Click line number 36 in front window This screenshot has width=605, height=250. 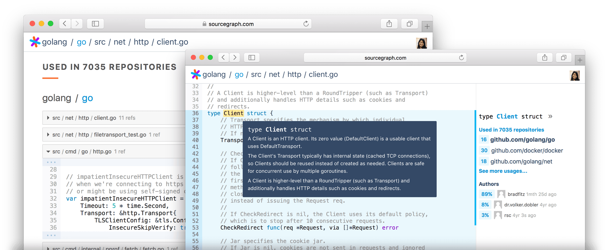[195, 113]
